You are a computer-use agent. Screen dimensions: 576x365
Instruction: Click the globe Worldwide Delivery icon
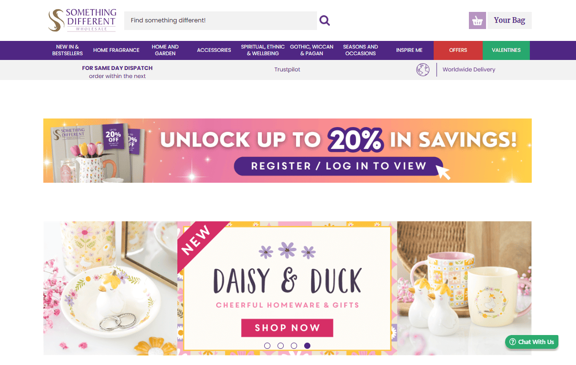click(x=423, y=69)
